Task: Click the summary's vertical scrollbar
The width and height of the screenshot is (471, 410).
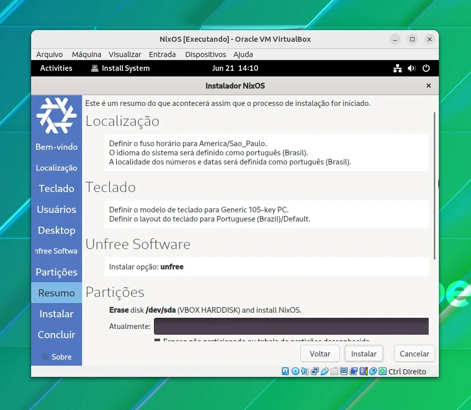Action: (434, 186)
